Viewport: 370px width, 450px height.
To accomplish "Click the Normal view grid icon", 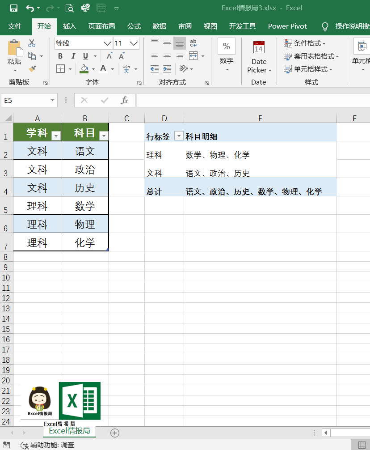I will point(362,445).
